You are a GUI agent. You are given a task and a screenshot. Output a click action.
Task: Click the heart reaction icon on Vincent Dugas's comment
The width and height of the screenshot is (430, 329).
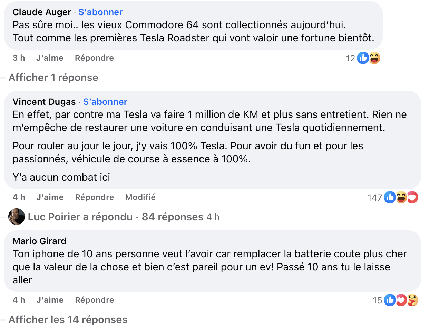[x=412, y=197]
